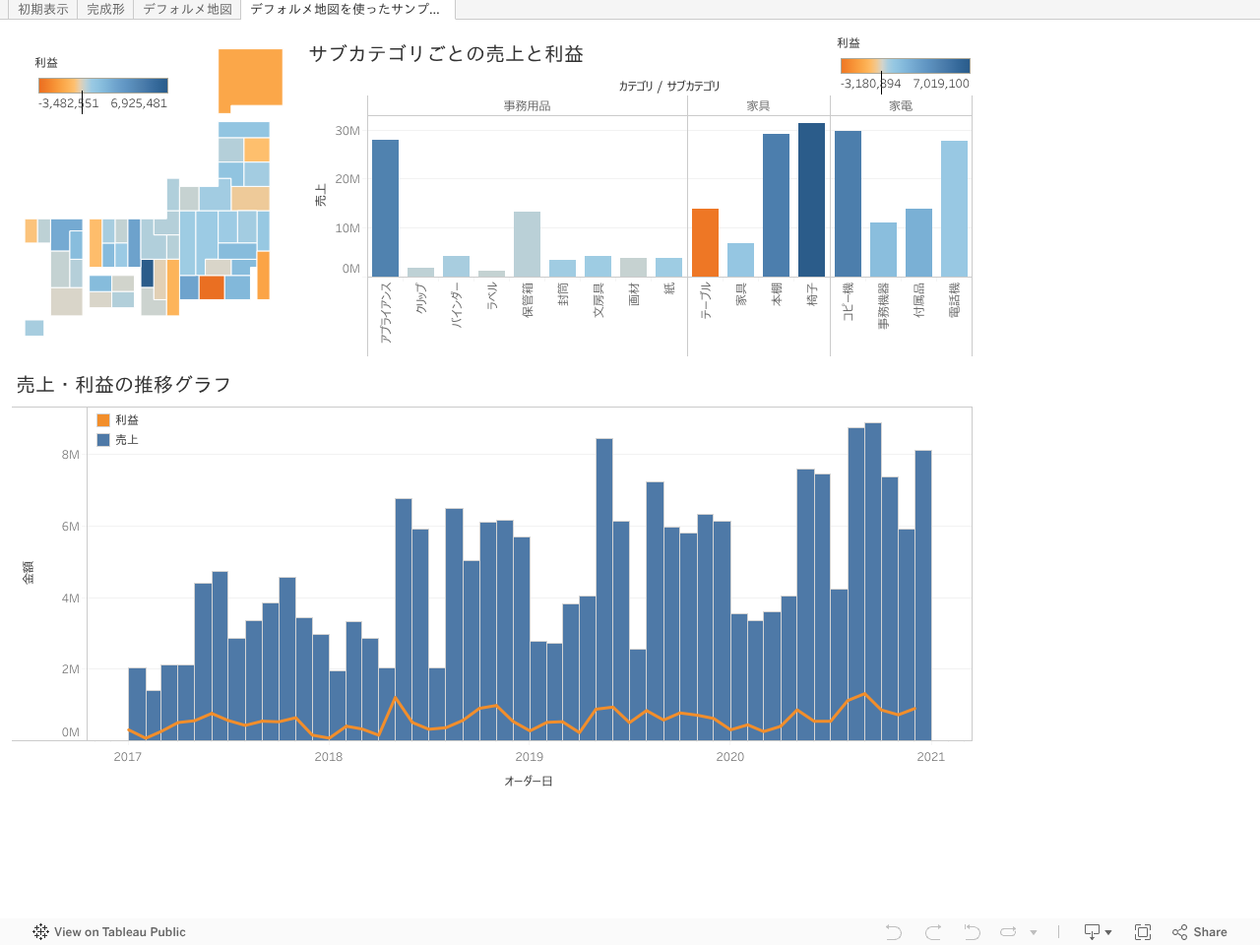Click the クリップ axis label
Image resolution: width=1260 pixels, height=945 pixels.
click(x=421, y=298)
